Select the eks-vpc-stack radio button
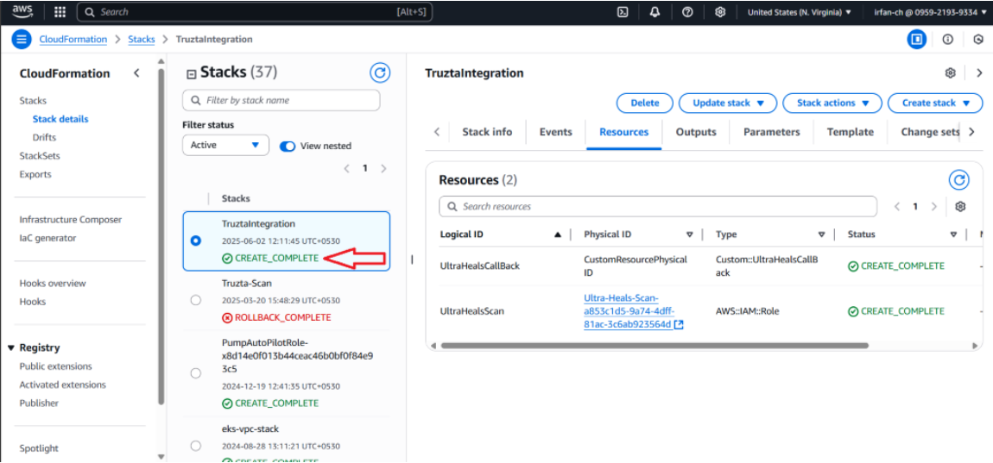This screenshot has height=463, width=993. pyautogui.click(x=196, y=446)
